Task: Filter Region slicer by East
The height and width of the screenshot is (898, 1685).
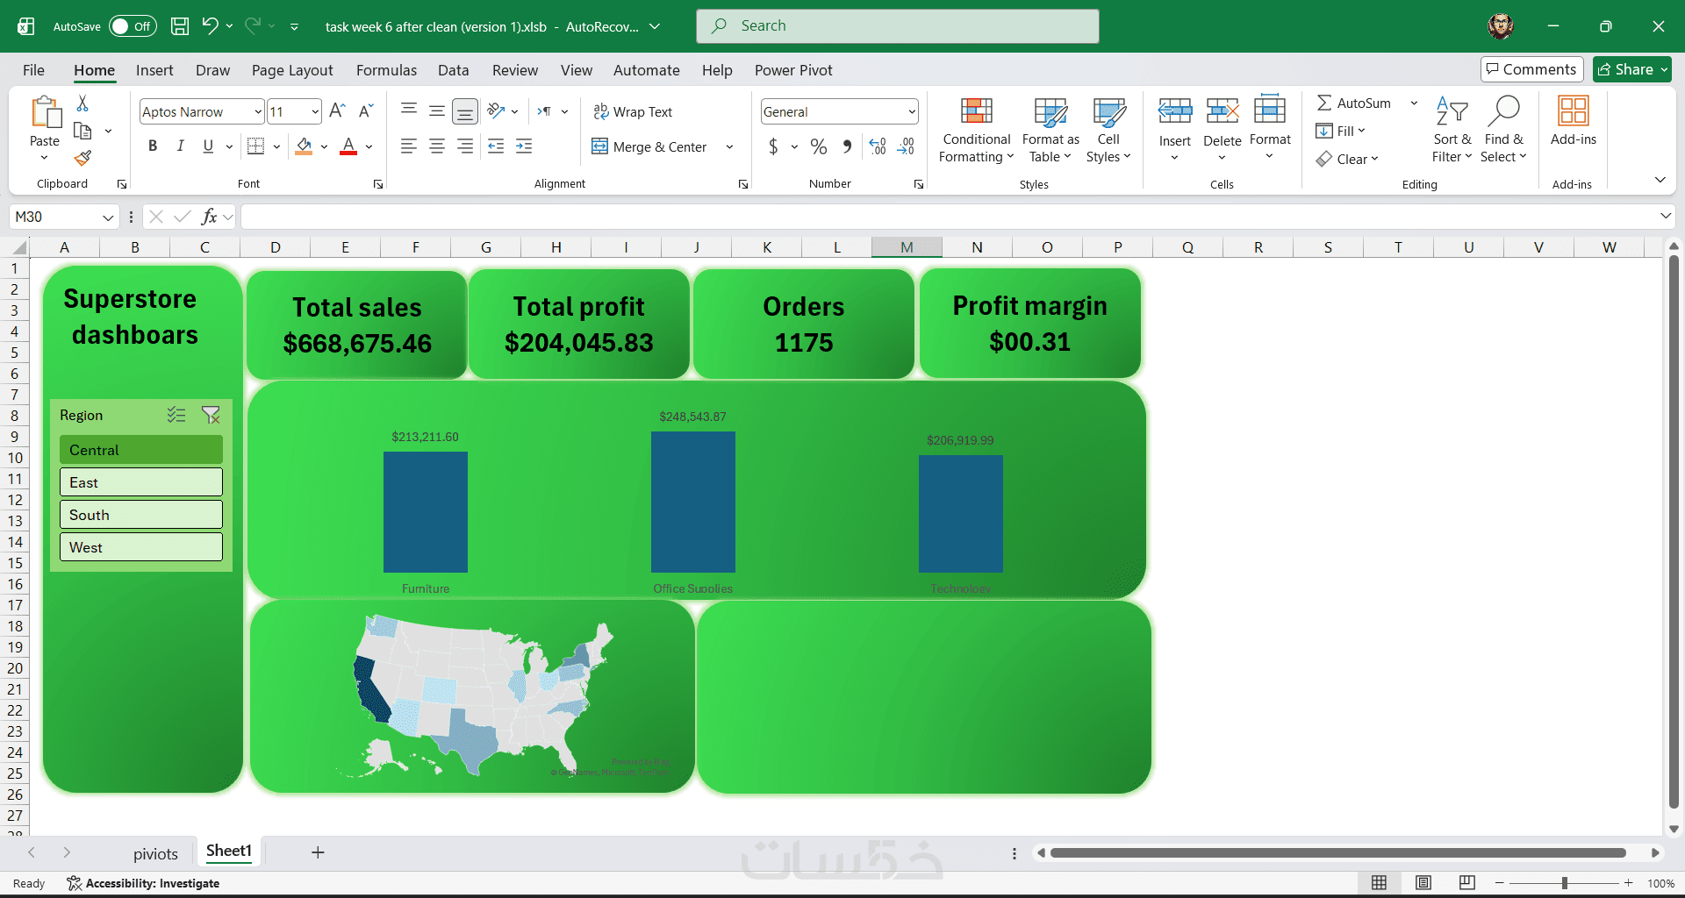Action: (141, 482)
